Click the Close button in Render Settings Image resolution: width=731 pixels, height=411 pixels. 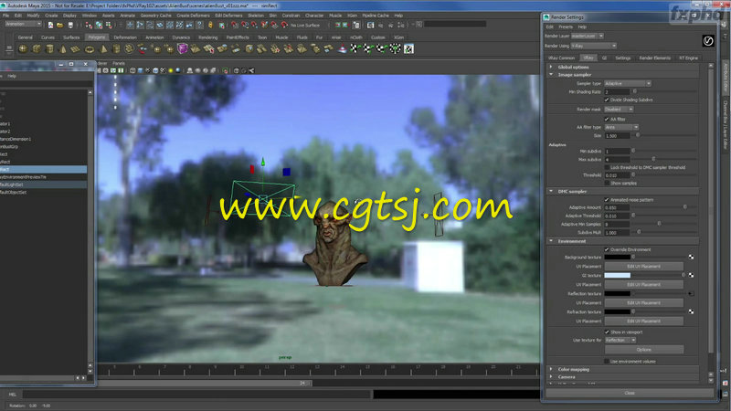pos(630,393)
